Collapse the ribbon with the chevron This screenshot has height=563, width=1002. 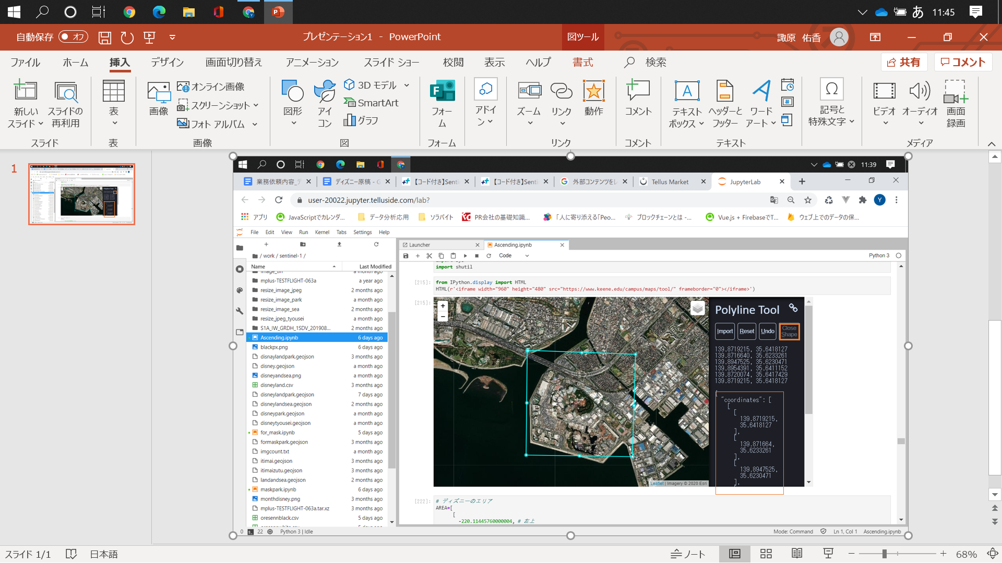coord(992,144)
